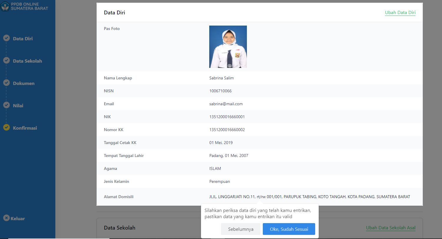The height and width of the screenshot is (239, 442).
Task: Click the Keluar X icon
Action: point(6,218)
